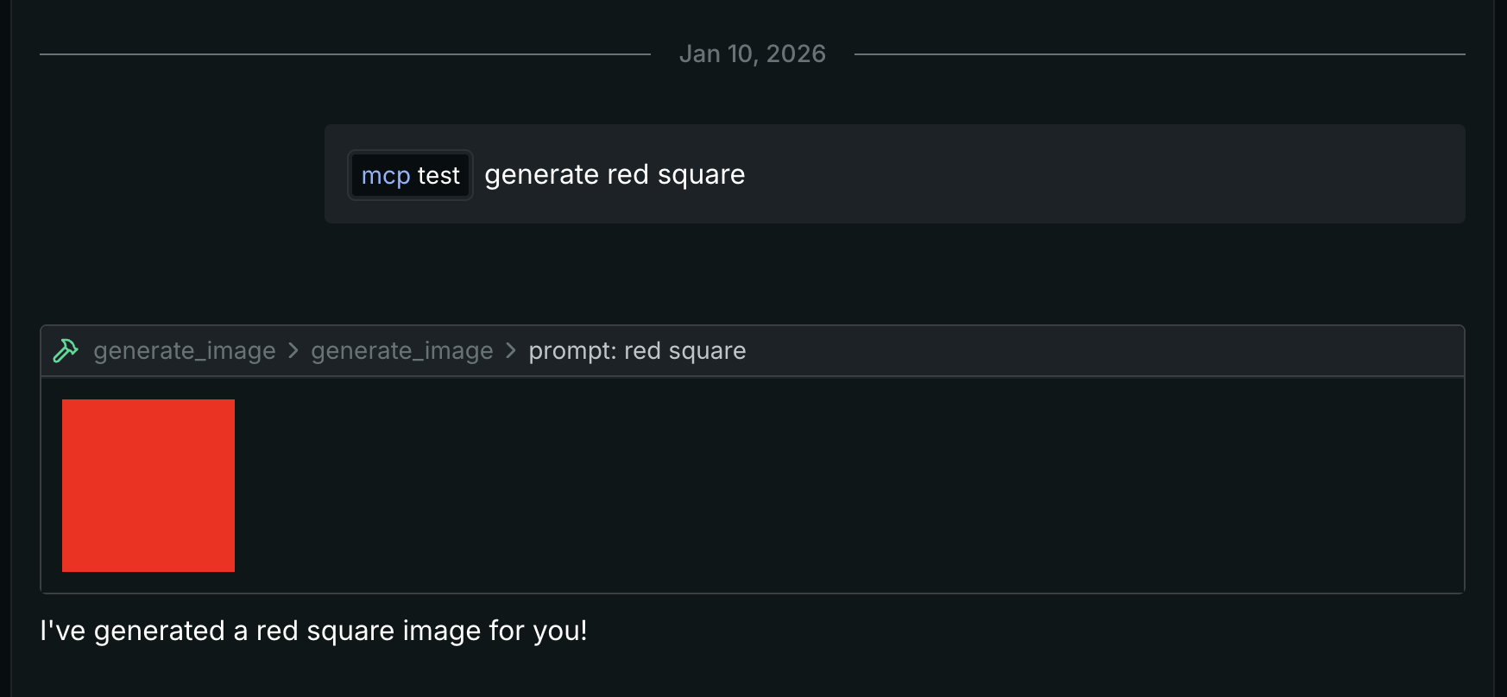Image resolution: width=1507 pixels, height=697 pixels.
Task: Click the "generate red square" message text
Action: click(614, 175)
